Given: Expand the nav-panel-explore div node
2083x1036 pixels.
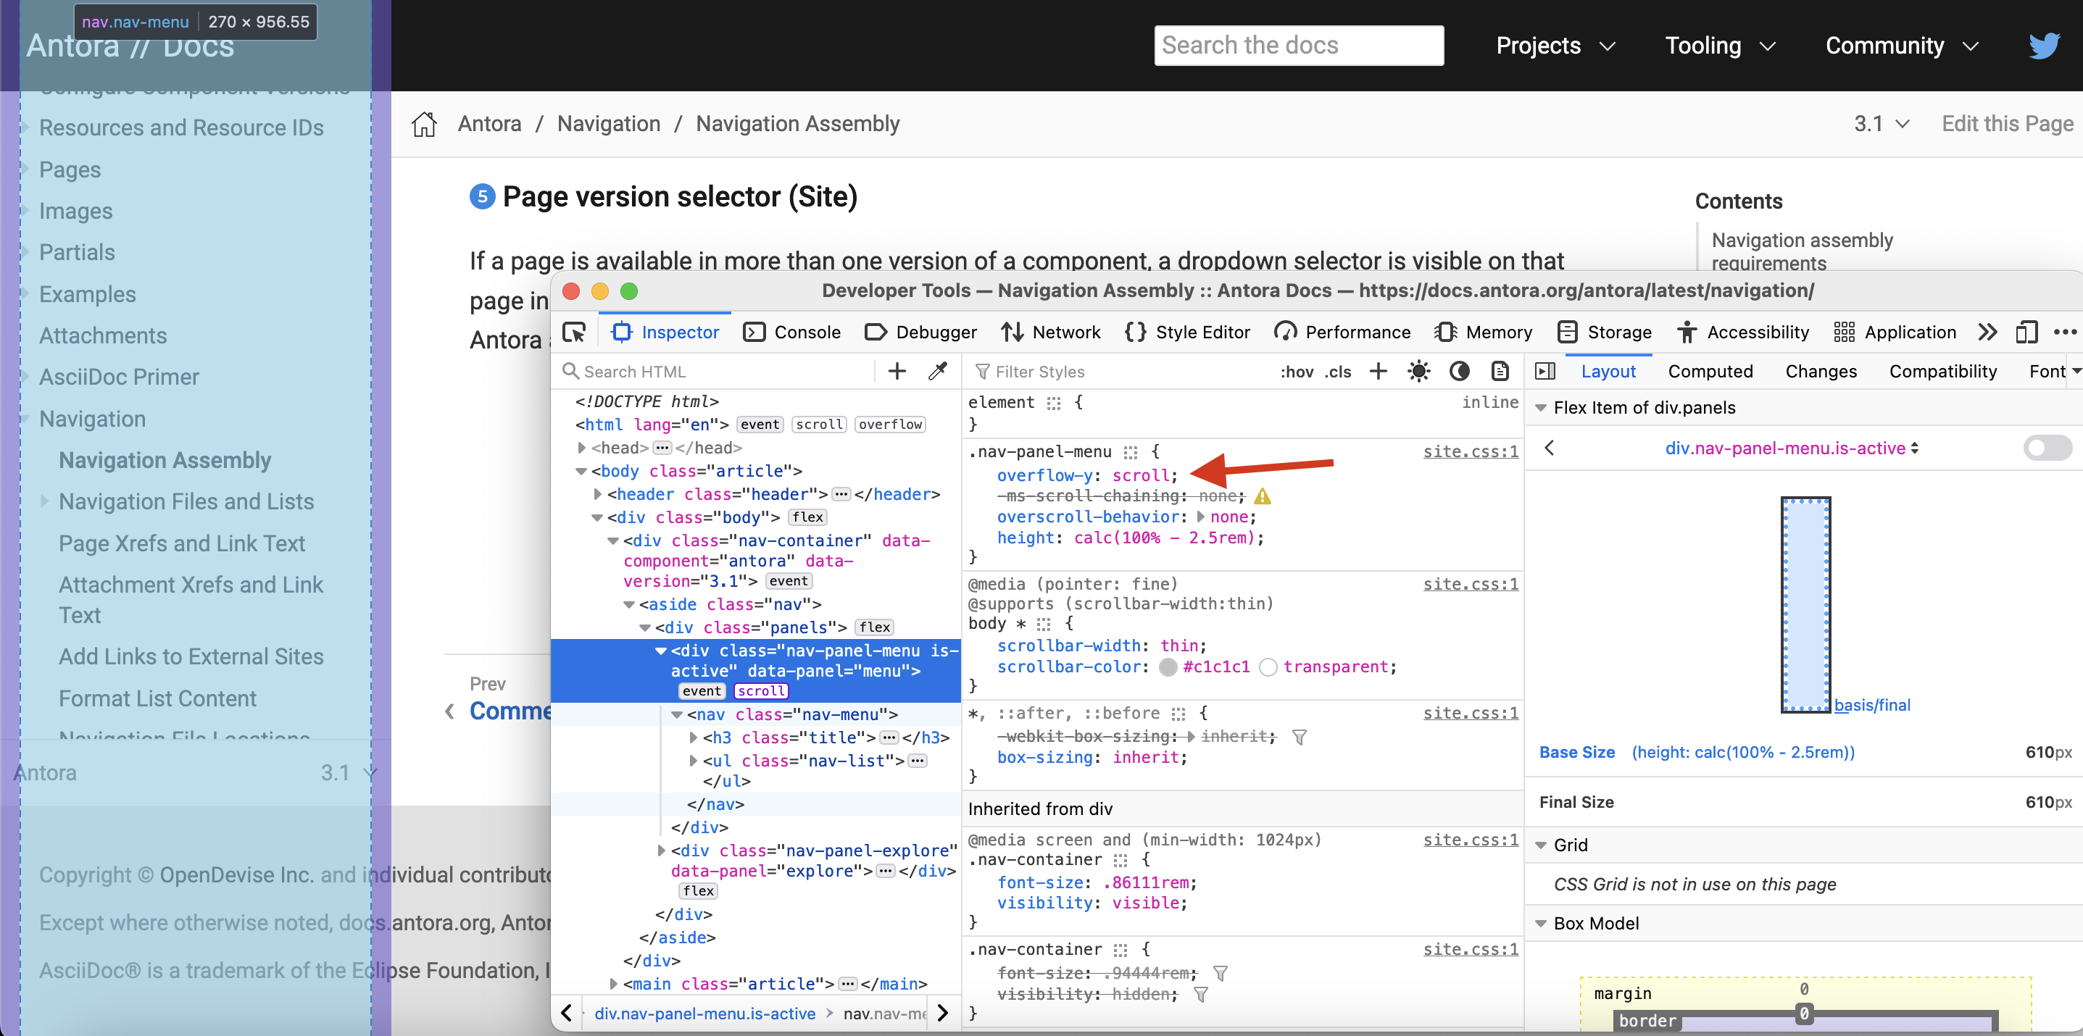Looking at the screenshot, I should tap(662, 851).
